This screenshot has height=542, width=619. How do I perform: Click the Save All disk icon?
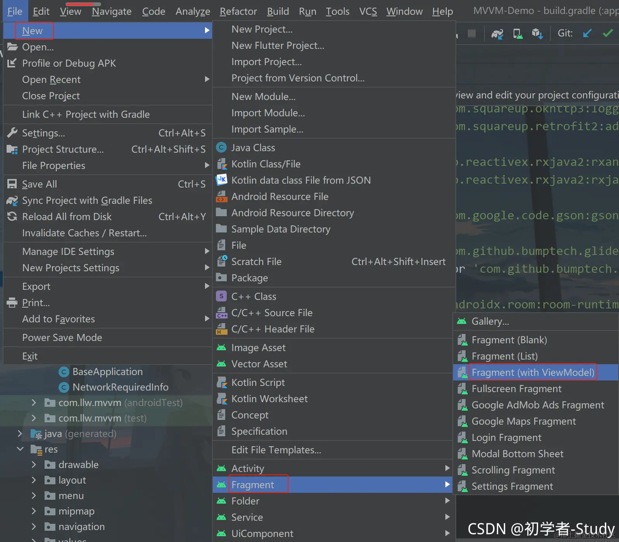(x=12, y=184)
